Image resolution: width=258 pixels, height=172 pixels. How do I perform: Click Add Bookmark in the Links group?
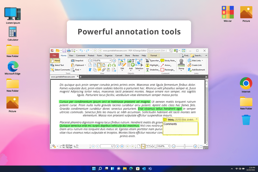[x=196, y=70]
